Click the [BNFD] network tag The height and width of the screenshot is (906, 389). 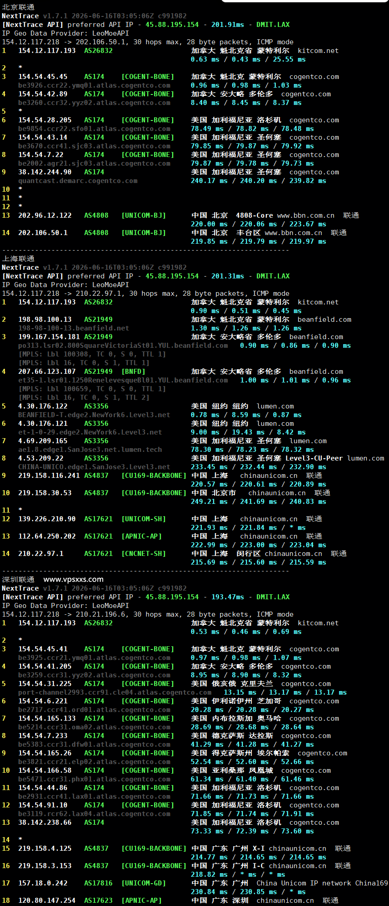click(x=133, y=372)
